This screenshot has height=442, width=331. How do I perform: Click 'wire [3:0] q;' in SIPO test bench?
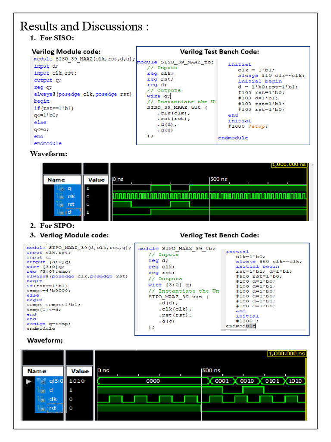click(170, 285)
